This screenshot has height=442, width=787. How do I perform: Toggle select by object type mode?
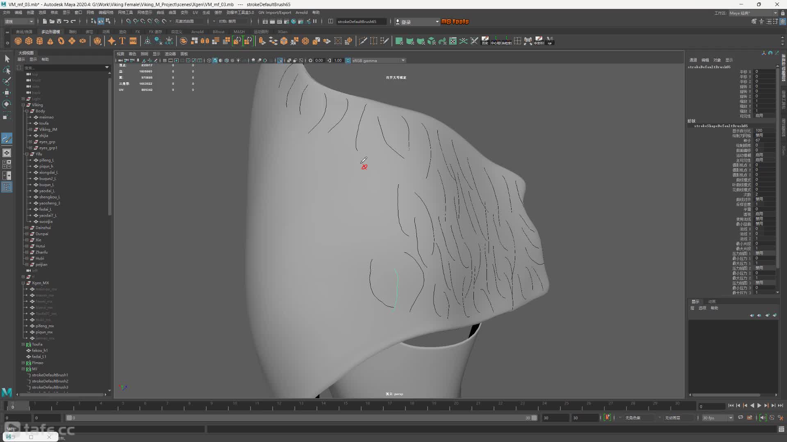point(101,21)
